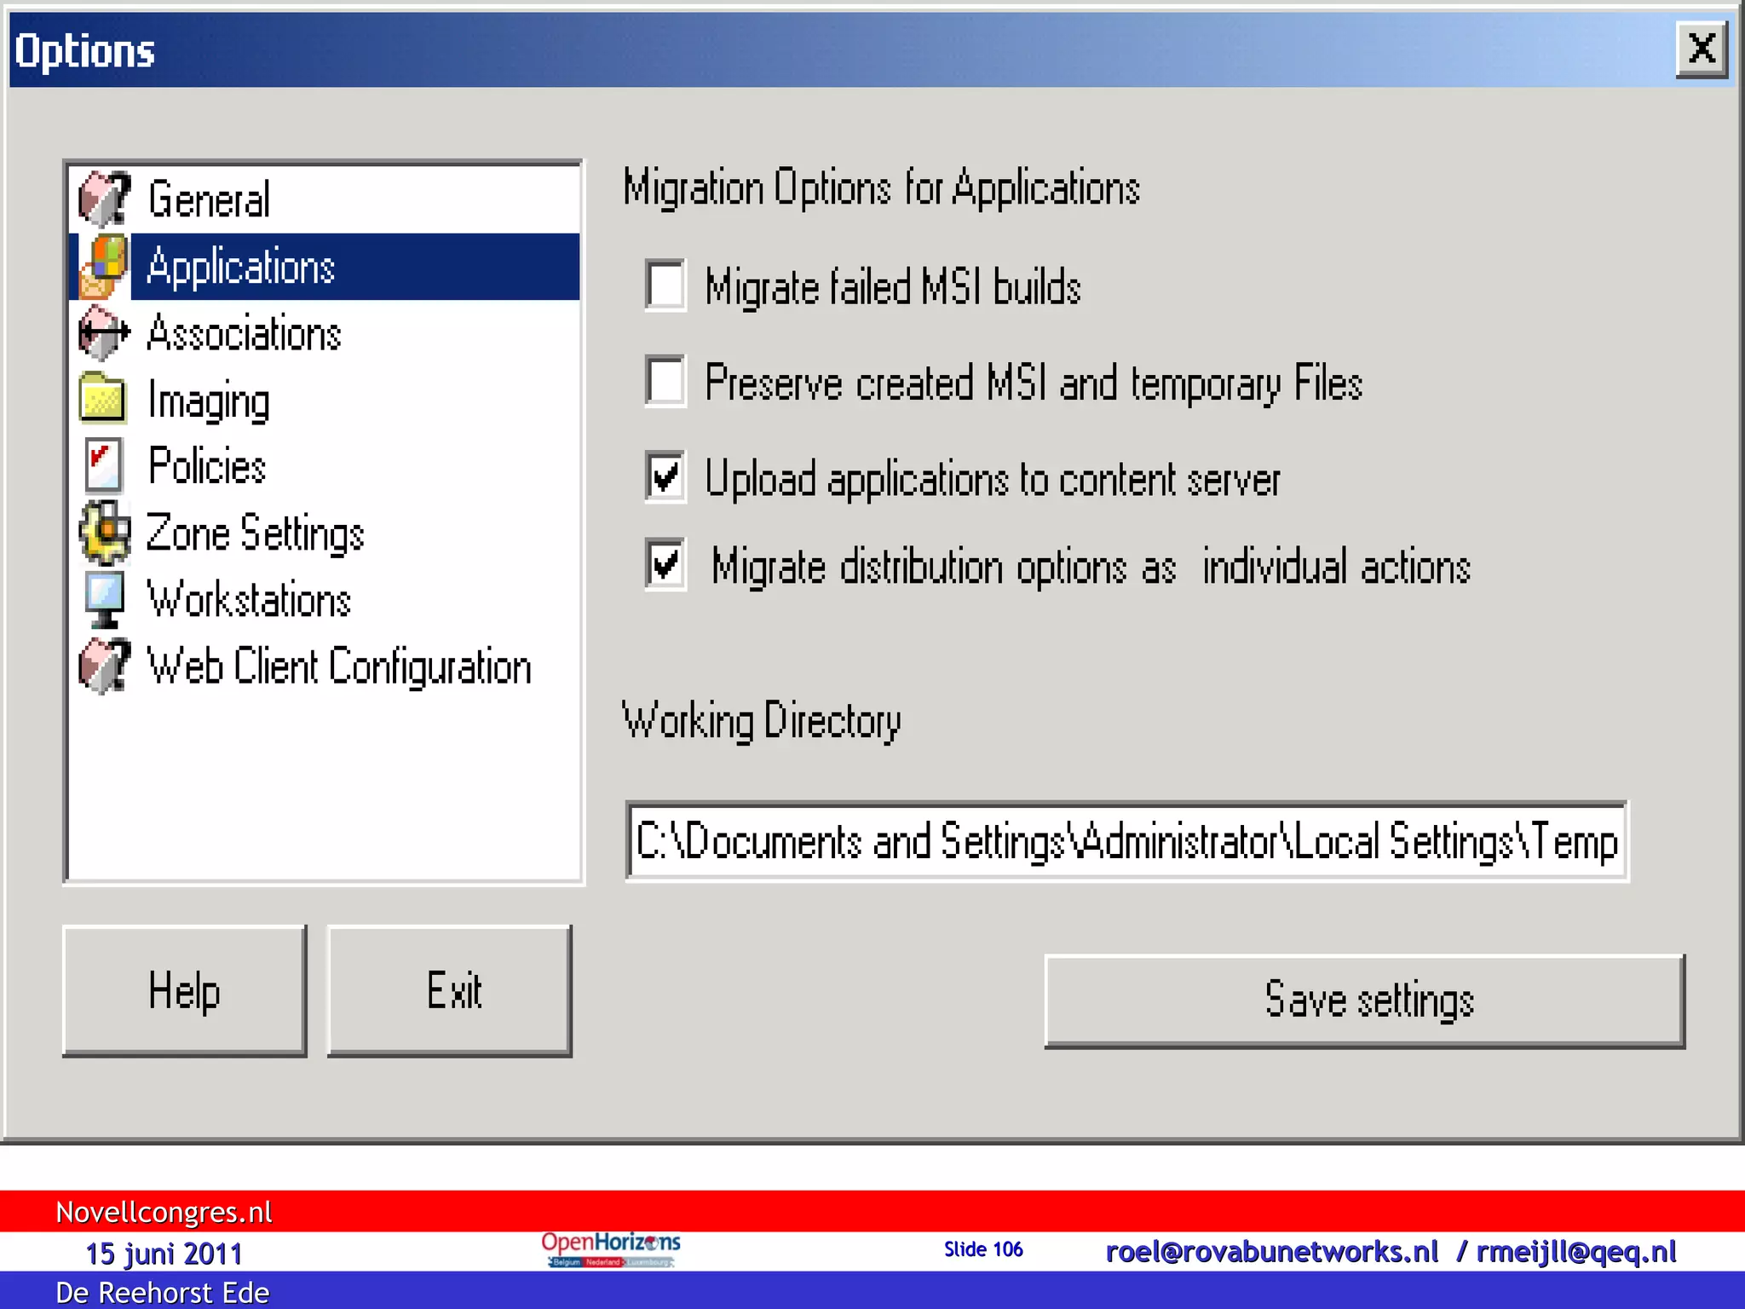Click the 15 juni 2011 date text
The height and width of the screenshot is (1309, 1745).
tap(164, 1254)
